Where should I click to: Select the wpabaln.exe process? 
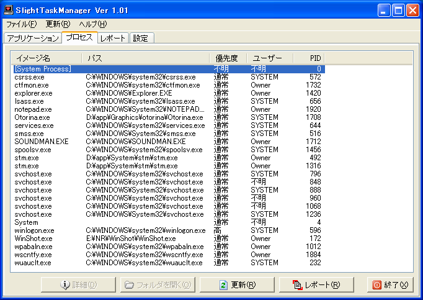(169, 247)
